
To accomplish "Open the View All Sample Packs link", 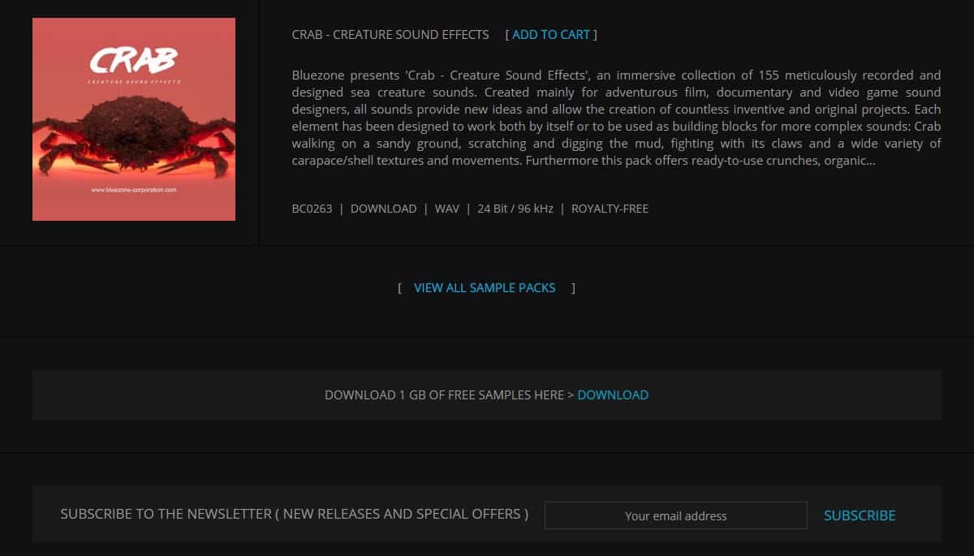I will tap(485, 288).
